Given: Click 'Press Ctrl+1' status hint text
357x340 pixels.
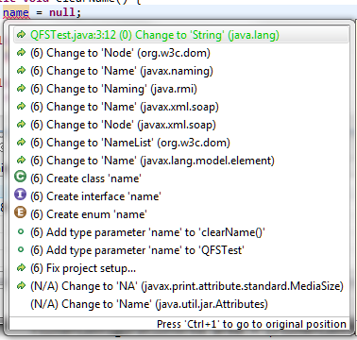Looking at the screenshot, I should [x=251, y=324].
